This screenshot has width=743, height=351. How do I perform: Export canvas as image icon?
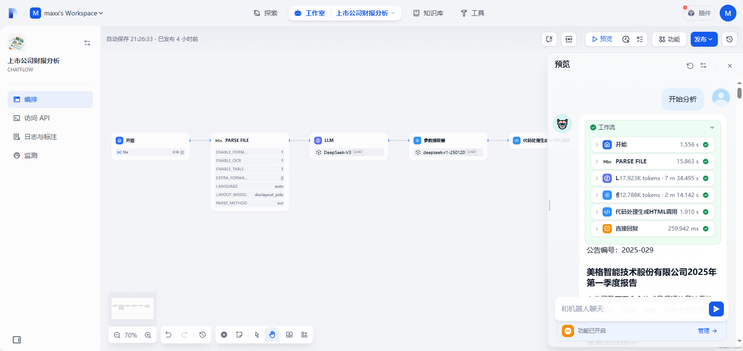[x=289, y=335]
